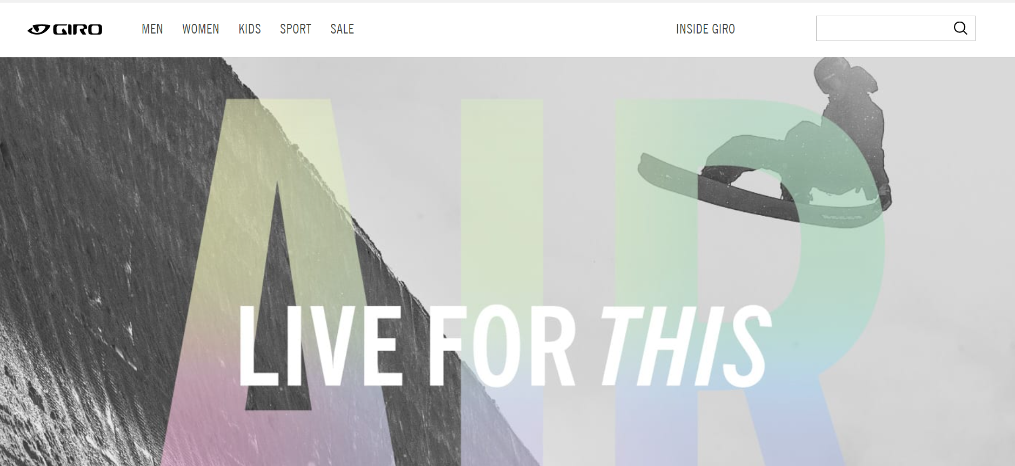Click the white word FOR
Image resolution: width=1015 pixels, height=466 pixels.
(x=502, y=346)
